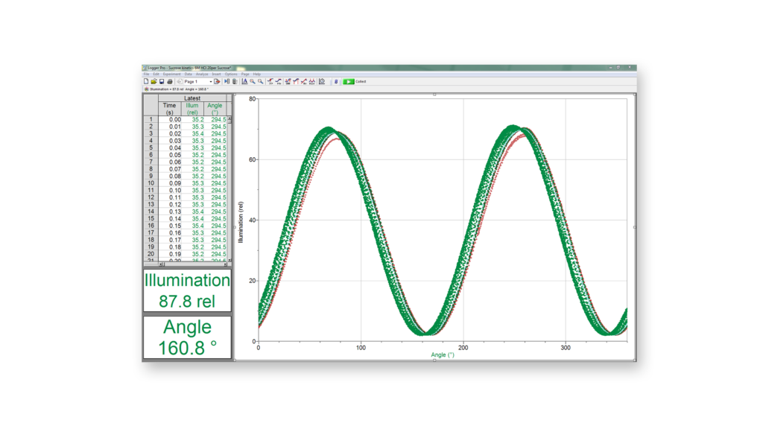Save the experiment with the disk icon

tap(161, 81)
